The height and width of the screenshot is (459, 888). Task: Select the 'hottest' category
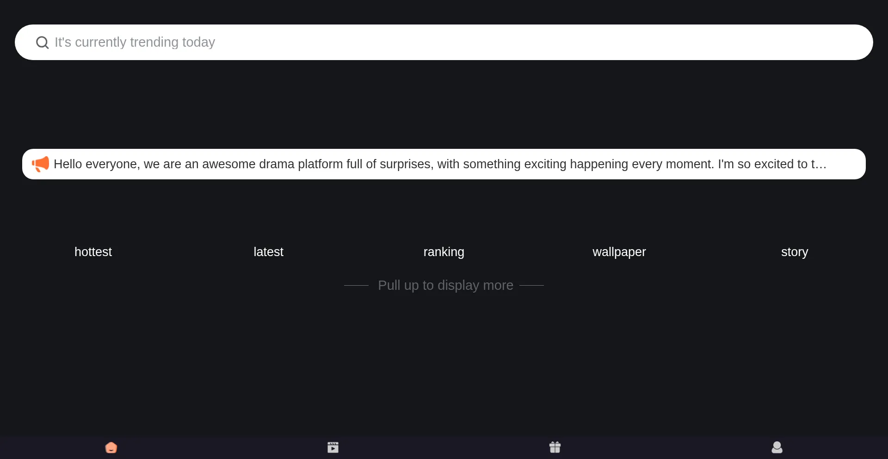(93, 252)
